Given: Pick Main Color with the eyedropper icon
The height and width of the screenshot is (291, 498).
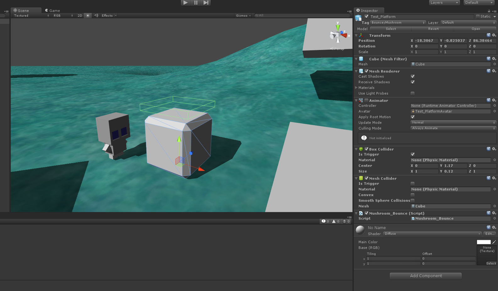Looking at the screenshot, I should click(494, 242).
